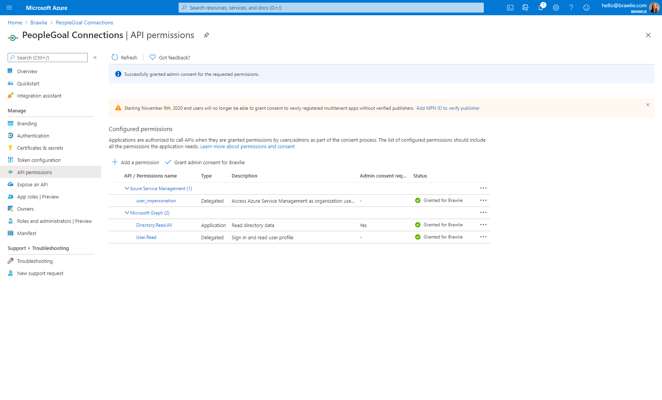Collapse the left navigation menu
662x400 pixels.
[95, 58]
